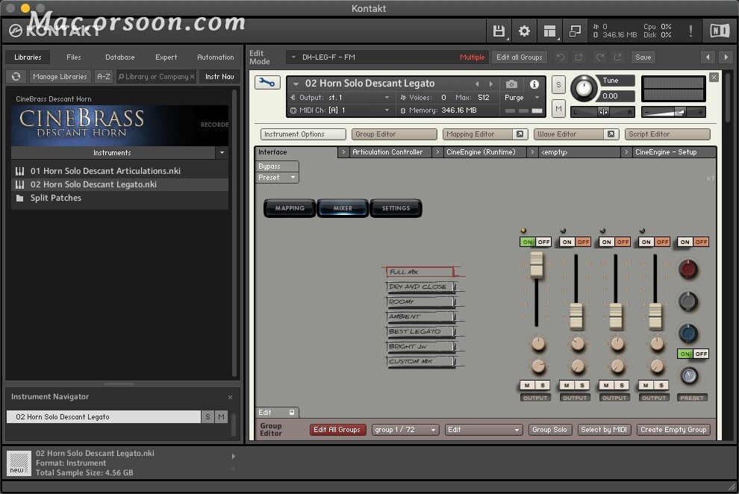Solo the instrument with S button
Viewport: 739px width, 494px height.
[558, 85]
